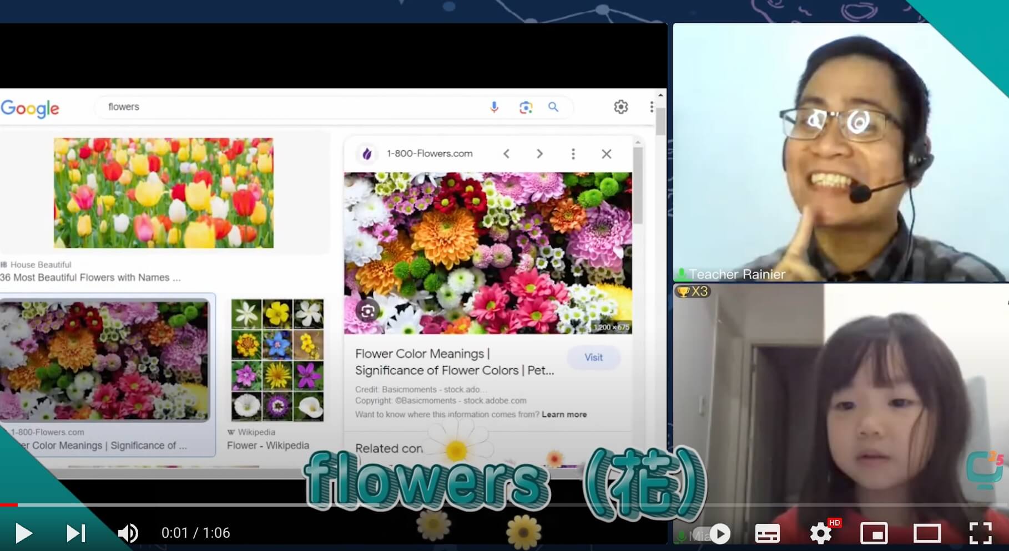Open '36 Most Beautiful Flowers with Names' link
The height and width of the screenshot is (551, 1009).
point(90,278)
